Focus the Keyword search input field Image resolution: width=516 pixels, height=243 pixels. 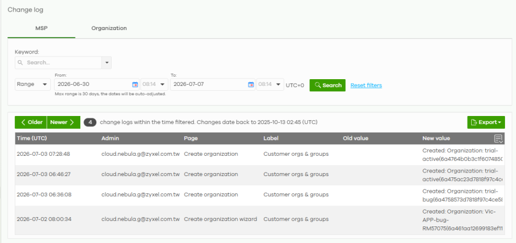pos(58,63)
